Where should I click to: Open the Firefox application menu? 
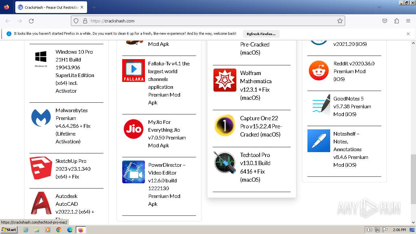point(408,21)
